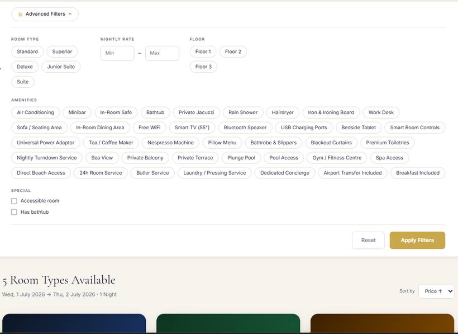Select the In-Room Safe amenity
The width and height of the screenshot is (458, 334).
pyautogui.click(x=116, y=112)
